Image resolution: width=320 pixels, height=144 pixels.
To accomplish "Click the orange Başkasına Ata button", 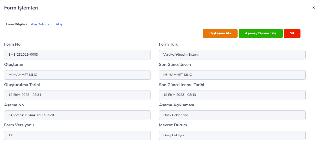I will [220, 33].
